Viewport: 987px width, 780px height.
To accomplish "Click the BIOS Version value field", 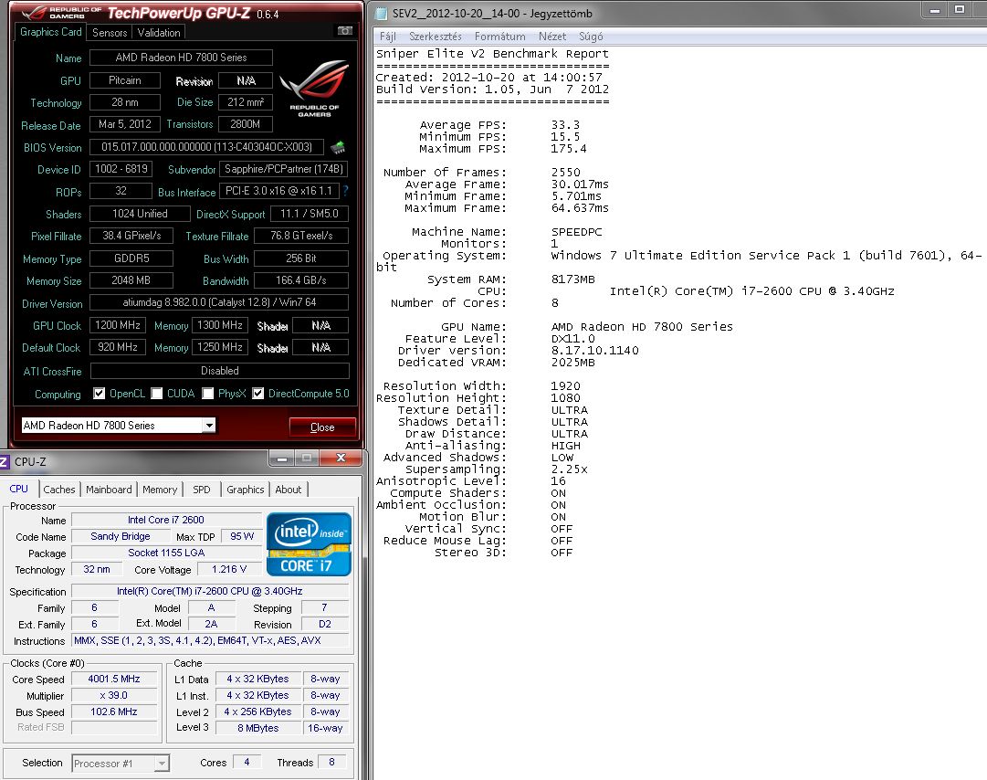I will click(206, 147).
